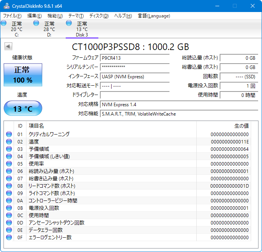Click the 生の値 column header
This screenshot has width=262, height=252.
tap(241, 126)
